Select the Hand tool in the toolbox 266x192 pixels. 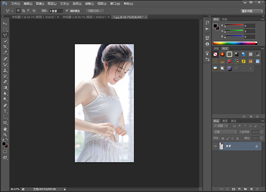click(x=5, y=129)
